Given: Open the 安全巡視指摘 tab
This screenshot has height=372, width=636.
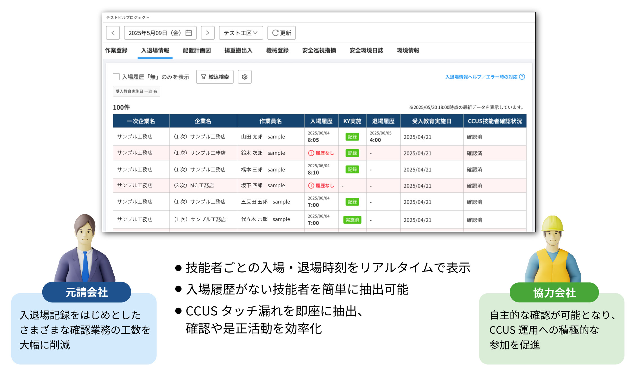Looking at the screenshot, I should [319, 50].
